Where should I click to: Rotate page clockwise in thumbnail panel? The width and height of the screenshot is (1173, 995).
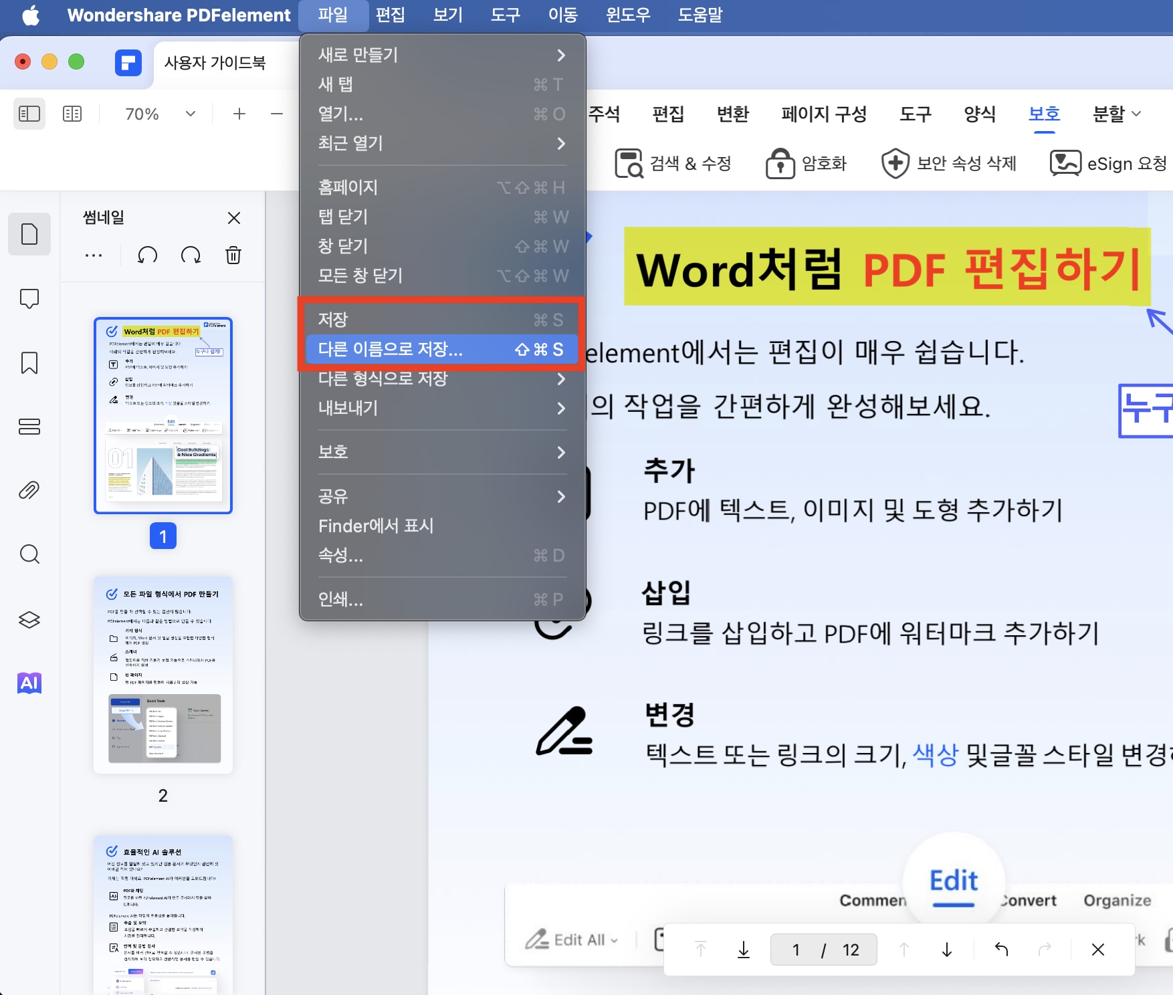(x=191, y=255)
